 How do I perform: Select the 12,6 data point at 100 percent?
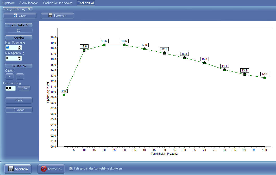click(x=265, y=78)
